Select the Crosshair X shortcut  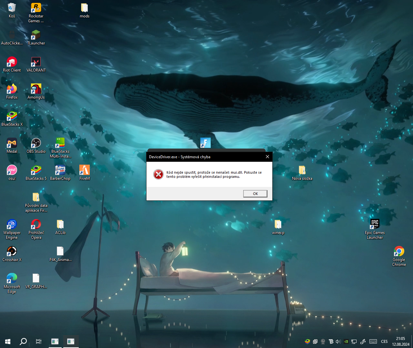pyautogui.click(x=12, y=254)
